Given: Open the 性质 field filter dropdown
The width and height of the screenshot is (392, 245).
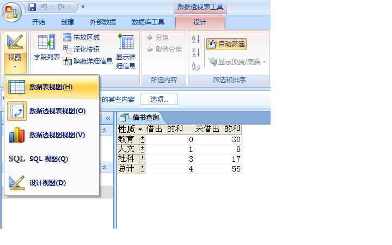Looking at the screenshot, I should pyautogui.click(x=140, y=130).
